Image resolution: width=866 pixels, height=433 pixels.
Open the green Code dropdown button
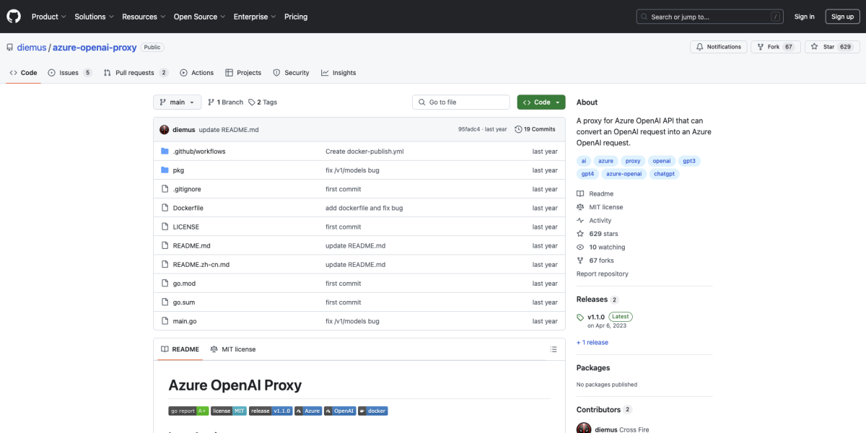pos(541,102)
